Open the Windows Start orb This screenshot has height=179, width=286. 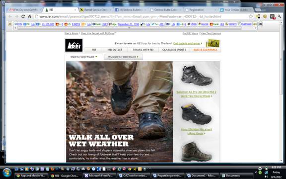pyautogui.click(x=7, y=173)
